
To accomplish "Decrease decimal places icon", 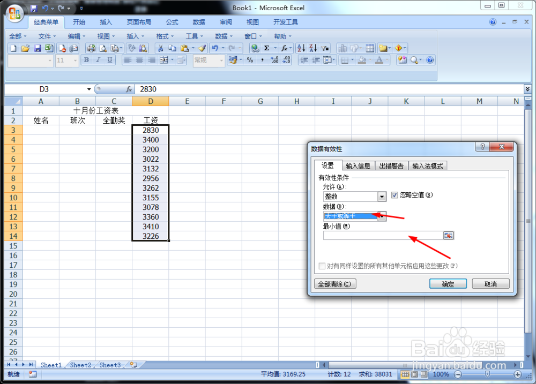I will pyautogui.click(x=286, y=60).
